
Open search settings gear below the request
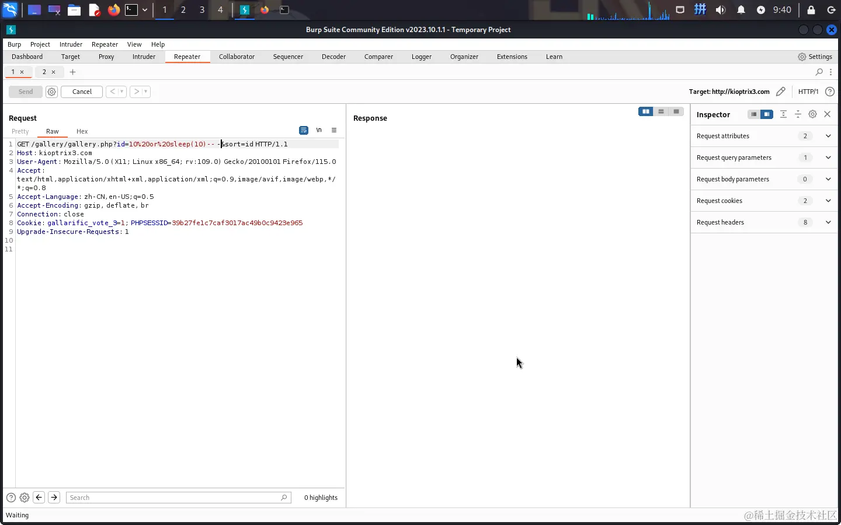coord(25,498)
